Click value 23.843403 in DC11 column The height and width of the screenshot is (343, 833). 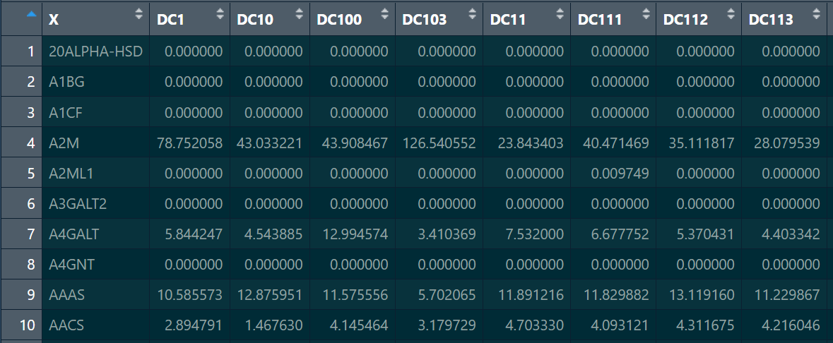click(x=530, y=143)
